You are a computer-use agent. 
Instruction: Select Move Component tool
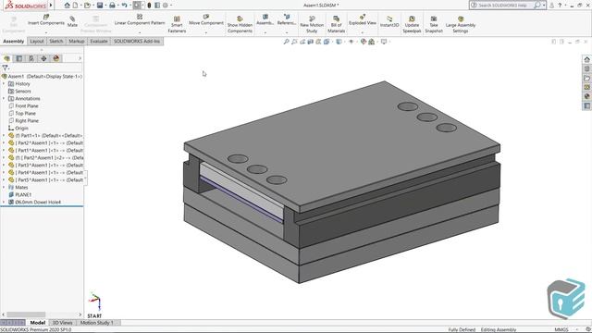[206, 19]
